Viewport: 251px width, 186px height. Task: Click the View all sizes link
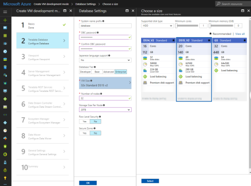point(240,34)
